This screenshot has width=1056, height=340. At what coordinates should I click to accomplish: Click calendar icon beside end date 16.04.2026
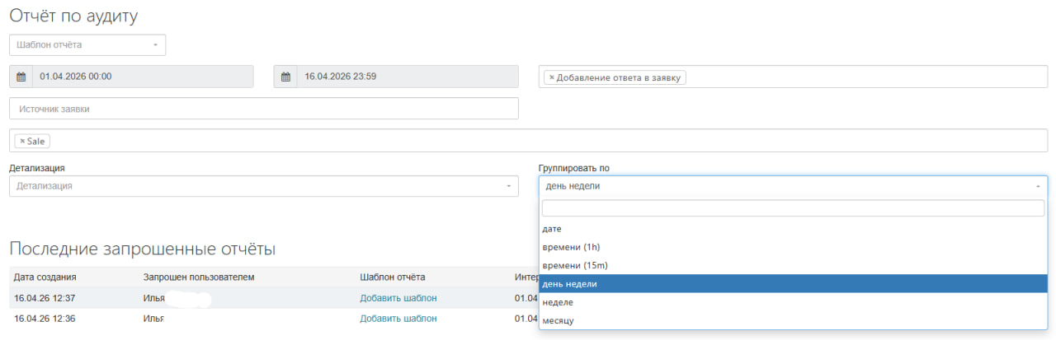pyautogui.click(x=285, y=77)
